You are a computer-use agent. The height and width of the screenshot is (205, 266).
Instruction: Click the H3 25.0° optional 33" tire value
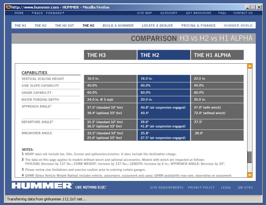[105, 138]
